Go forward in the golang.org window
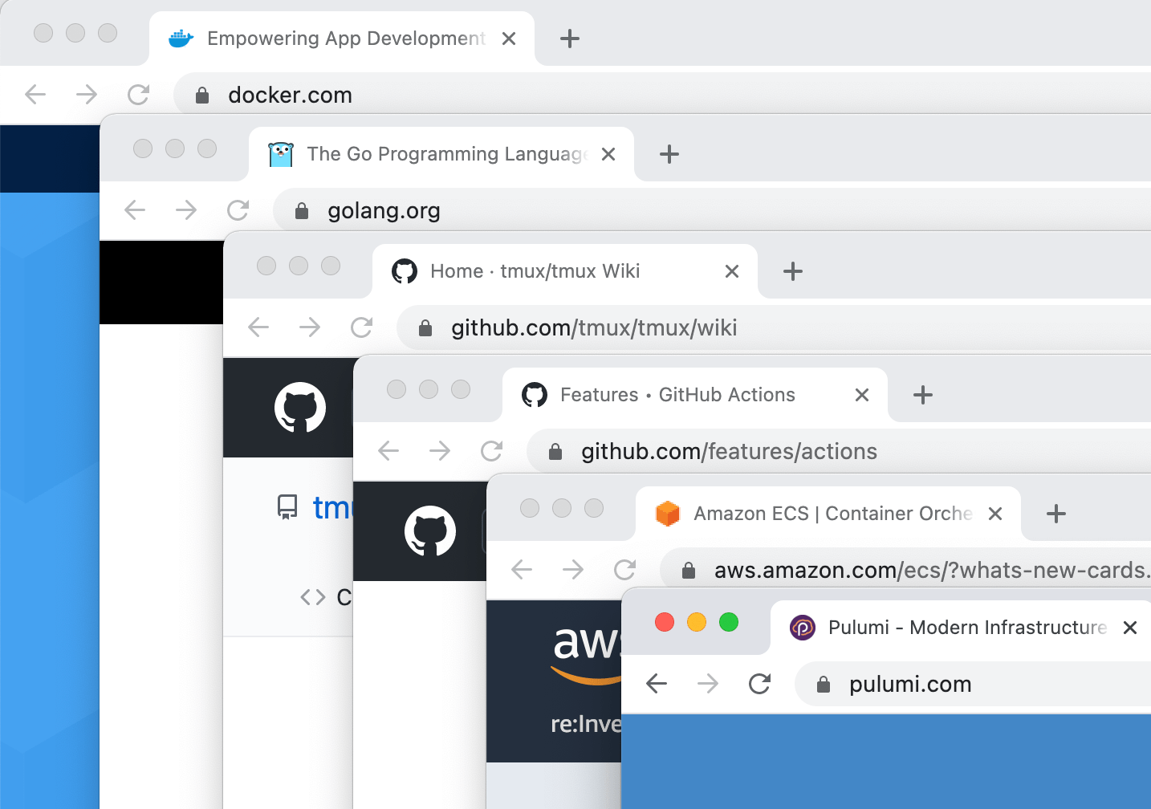This screenshot has width=1151, height=809. (186, 210)
